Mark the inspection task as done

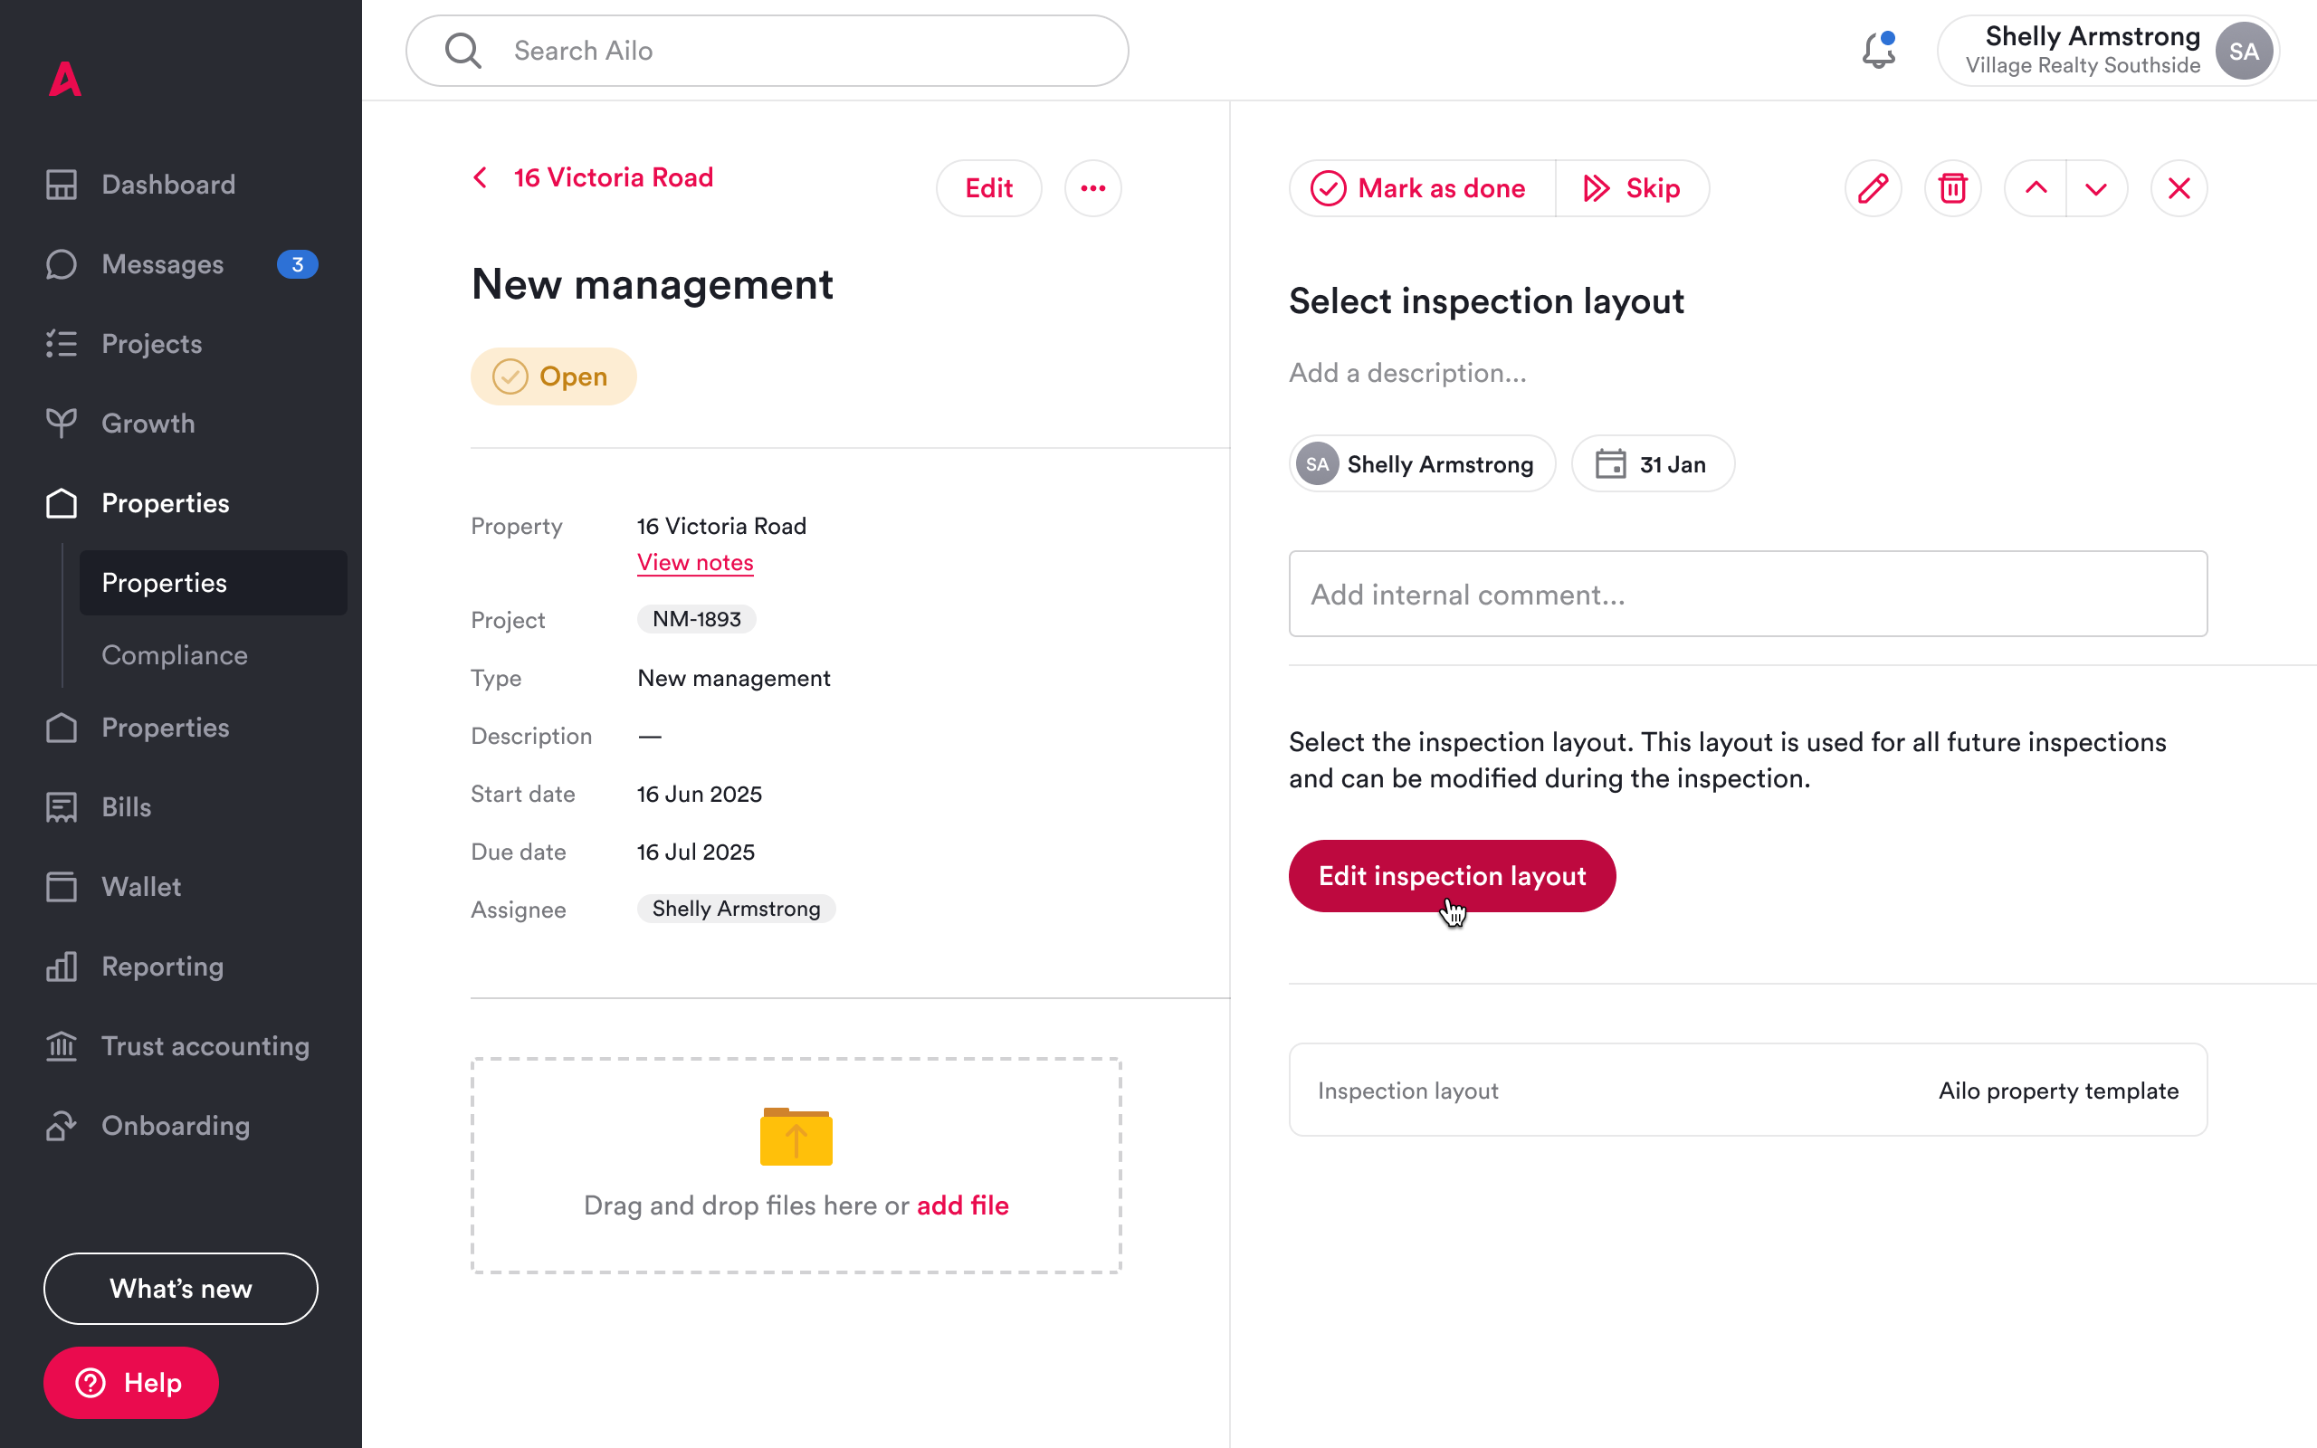[1420, 188]
